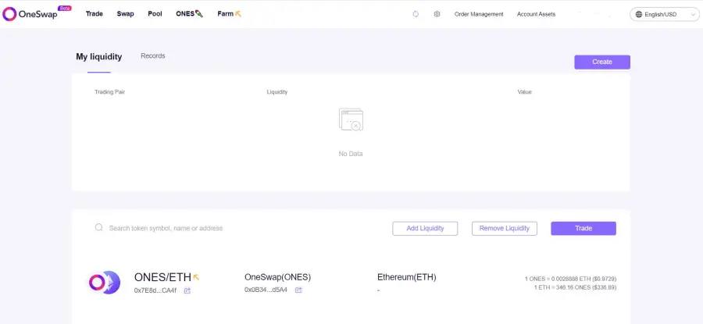The width and height of the screenshot is (703, 324).
Task: Click the No Data empty-state icon
Action: click(351, 119)
